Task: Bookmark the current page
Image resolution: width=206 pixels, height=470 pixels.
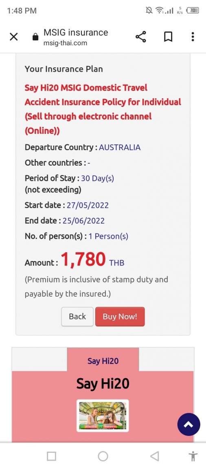Action: tap(168, 37)
